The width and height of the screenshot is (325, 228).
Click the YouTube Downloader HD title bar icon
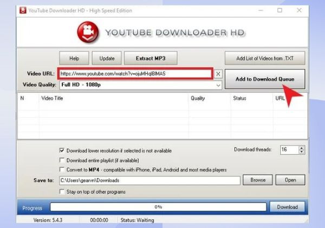(x=23, y=10)
